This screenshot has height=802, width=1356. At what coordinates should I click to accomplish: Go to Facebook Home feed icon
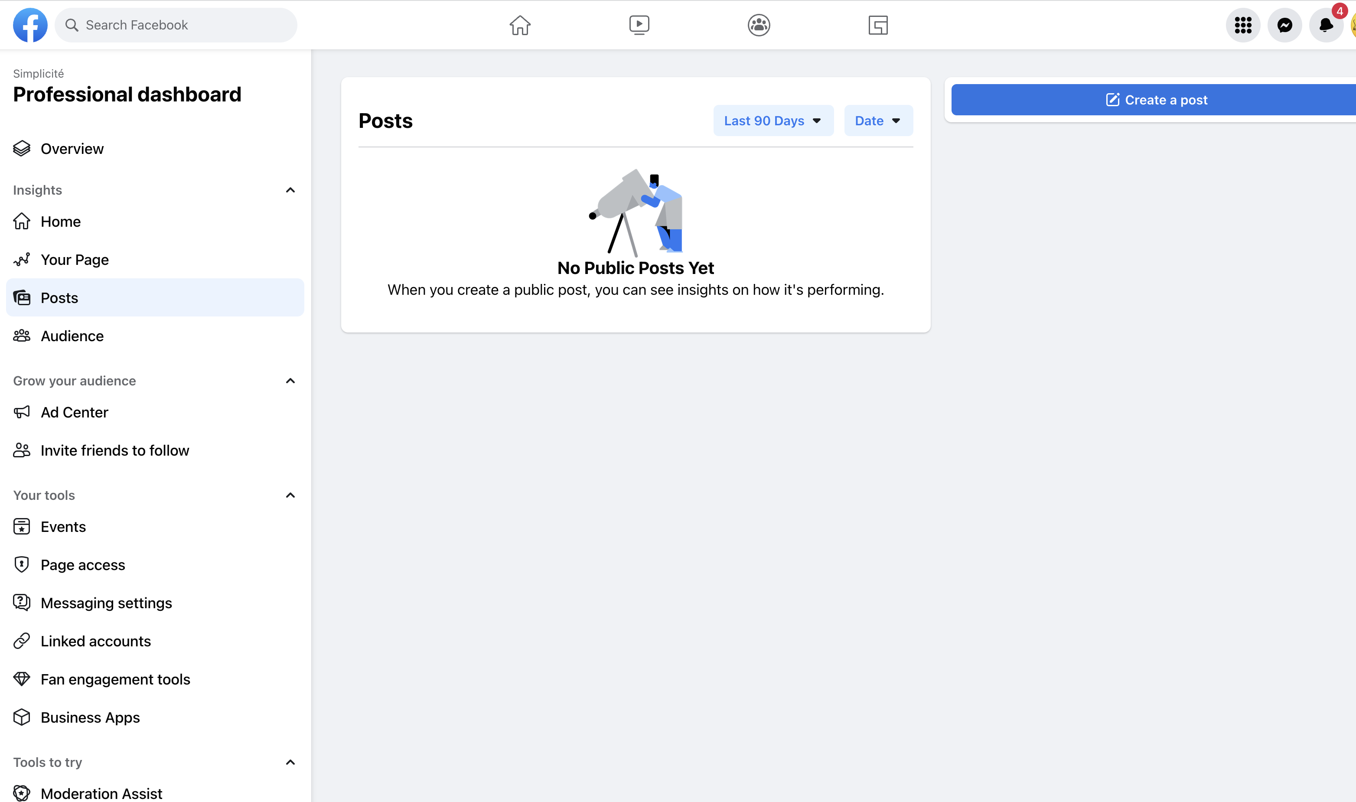tap(520, 25)
